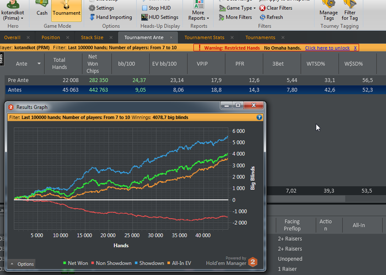Screen dimensions: 386x275
Task: Open Manage Tags
Action: (329, 11)
